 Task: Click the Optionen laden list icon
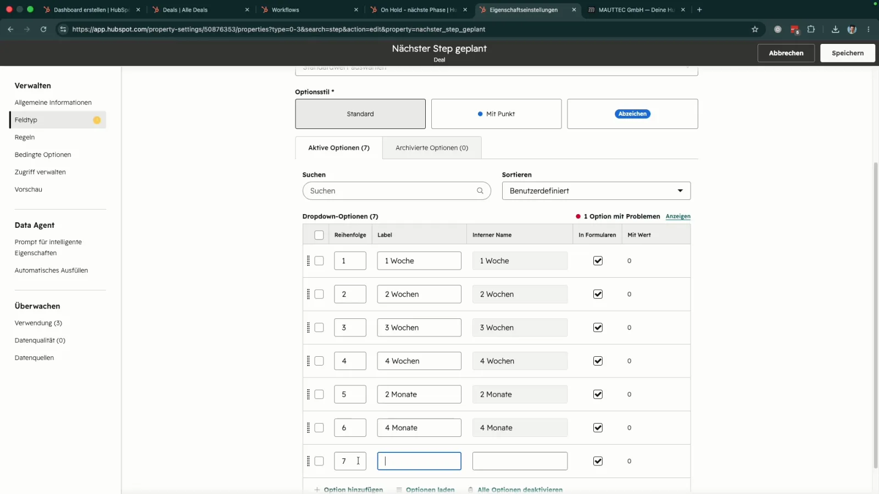coord(399,490)
